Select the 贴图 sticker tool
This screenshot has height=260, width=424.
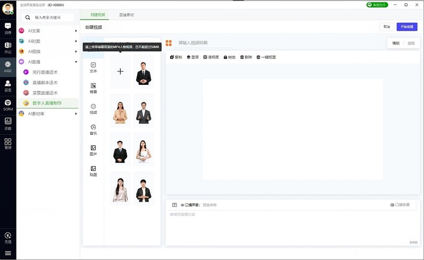click(93, 171)
